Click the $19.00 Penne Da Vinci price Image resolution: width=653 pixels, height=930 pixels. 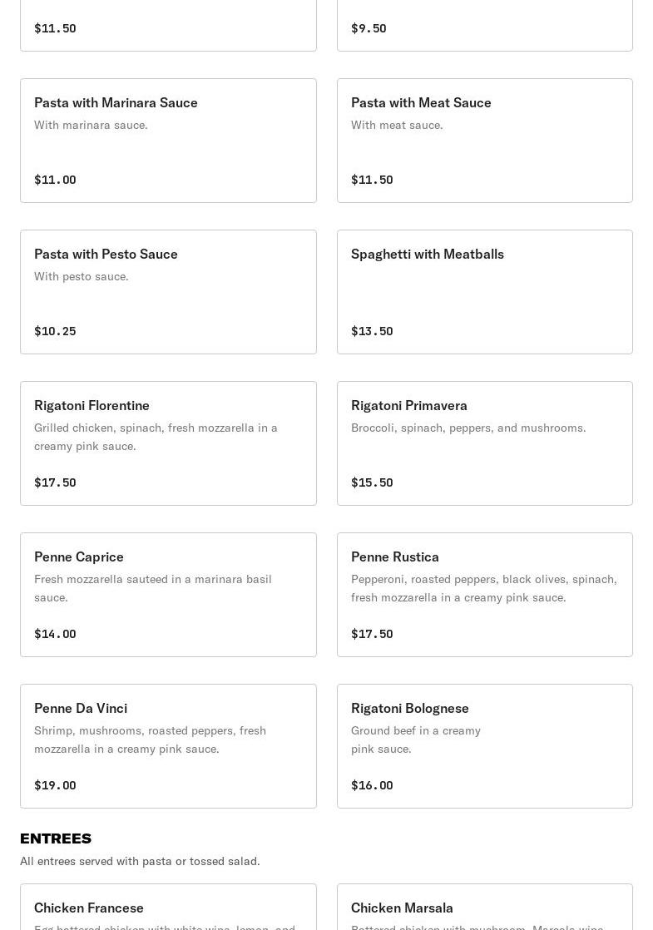pos(55,784)
